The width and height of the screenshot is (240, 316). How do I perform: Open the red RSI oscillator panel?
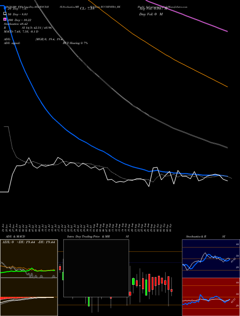[211, 297]
